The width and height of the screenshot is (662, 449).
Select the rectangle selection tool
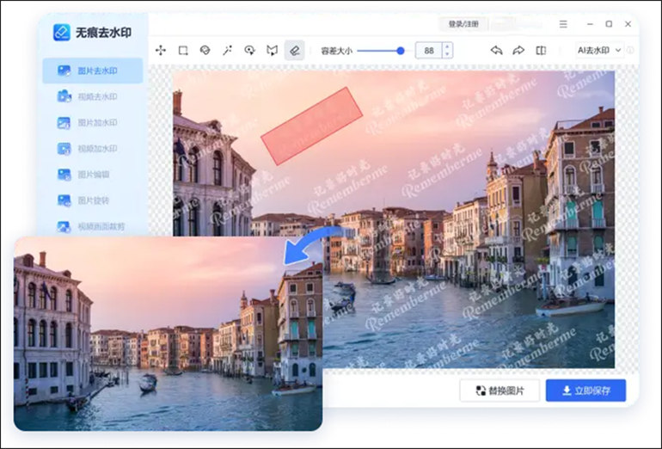(x=183, y=51)
